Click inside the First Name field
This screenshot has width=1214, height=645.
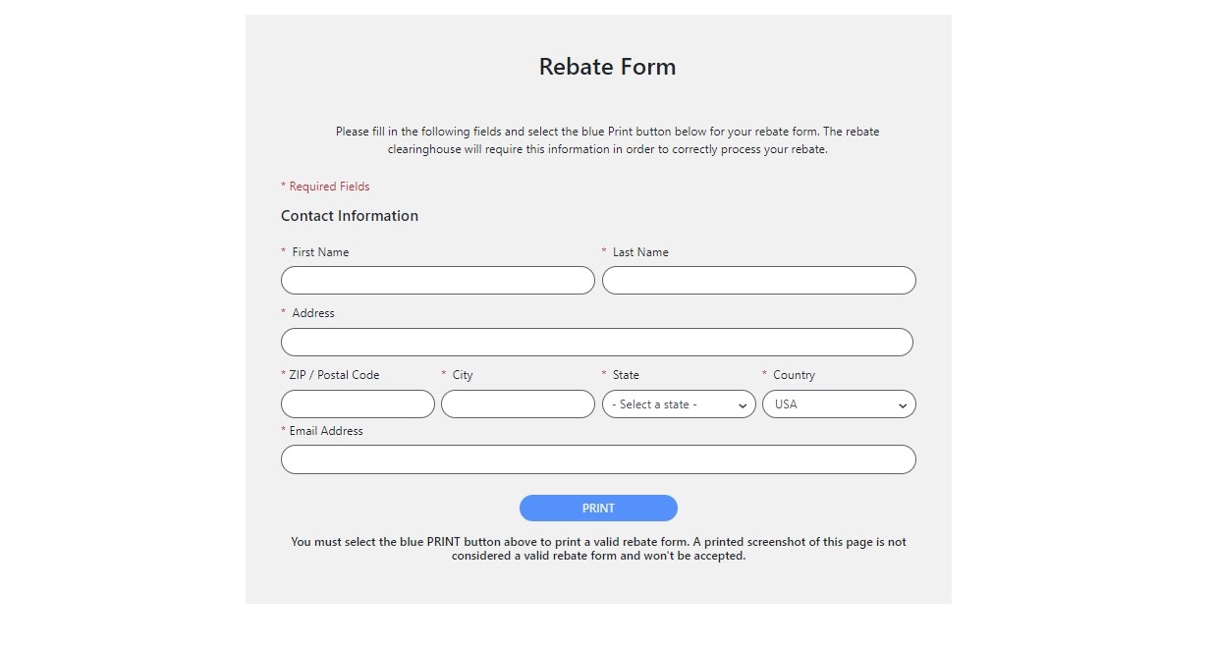(437, 280)
